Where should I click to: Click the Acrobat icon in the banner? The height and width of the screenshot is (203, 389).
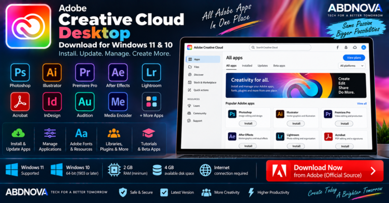pyautogui.click(x=20, y=101)
